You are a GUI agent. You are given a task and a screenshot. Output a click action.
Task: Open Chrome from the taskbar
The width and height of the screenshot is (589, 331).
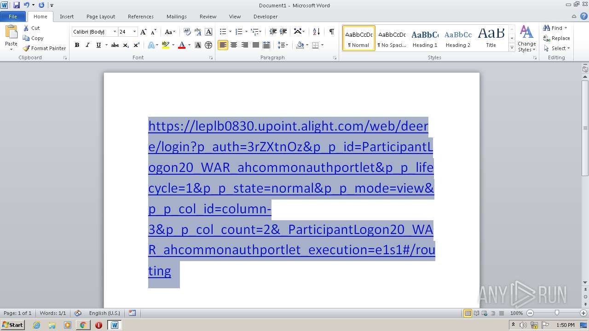point(83,325)
